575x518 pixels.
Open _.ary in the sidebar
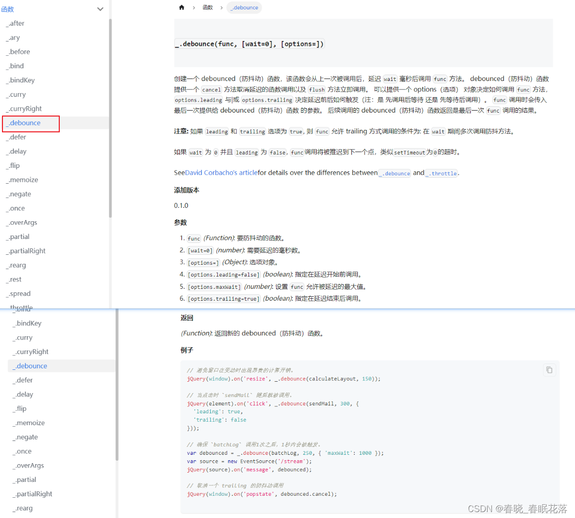click(13, 38)
